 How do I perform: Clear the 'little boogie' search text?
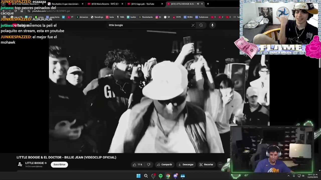[193, 25]
